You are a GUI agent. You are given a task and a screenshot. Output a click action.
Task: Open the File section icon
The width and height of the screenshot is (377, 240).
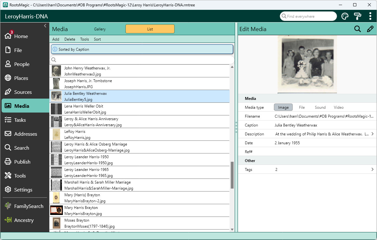8,50
